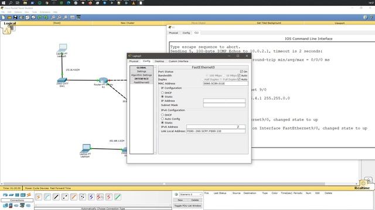Select DHCP under IPv6 Configuration
Image resolution: width=375 pixels, height=210 pixels.
(x=162, y=115)
